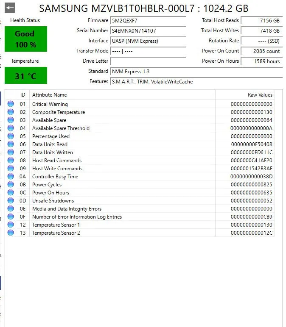Click the Good 100 % health status box

click(26, 39)
